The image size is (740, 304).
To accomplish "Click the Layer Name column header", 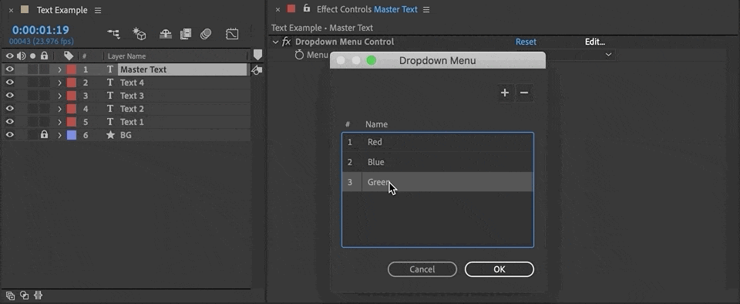I will pos(126,56).
